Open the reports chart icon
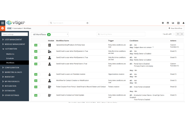 click(x=173, y=23)
